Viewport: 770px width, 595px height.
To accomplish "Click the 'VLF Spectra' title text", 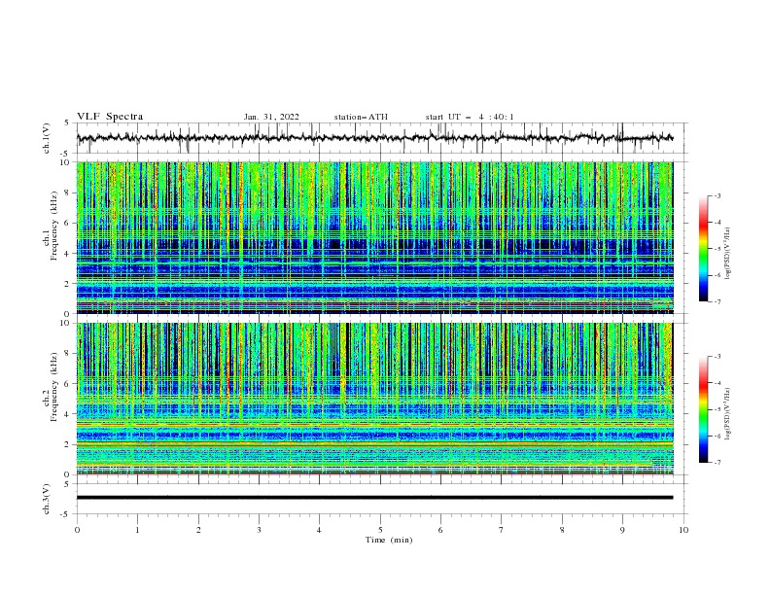I will [110, 117].
